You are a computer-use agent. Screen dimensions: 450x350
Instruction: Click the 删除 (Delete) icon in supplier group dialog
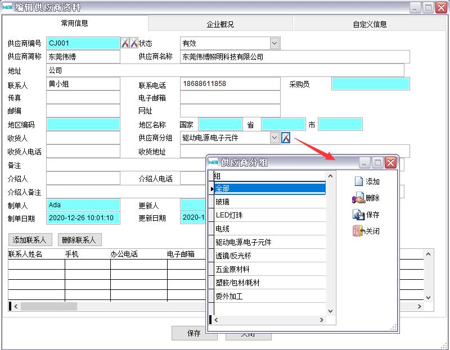click(x=358, y=198)
